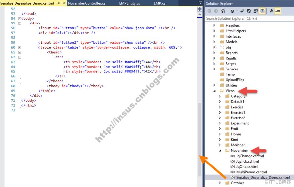Switch to the NovemberController.cs tab
This screenshot has width=294, height=187.
tap(87, 3)
